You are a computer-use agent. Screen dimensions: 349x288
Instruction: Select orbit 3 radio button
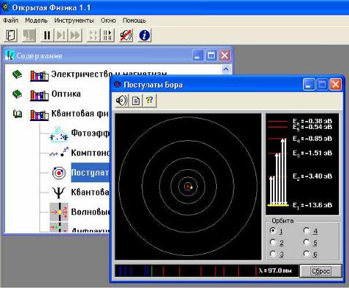pyautogui.click(x=273, y=254)
